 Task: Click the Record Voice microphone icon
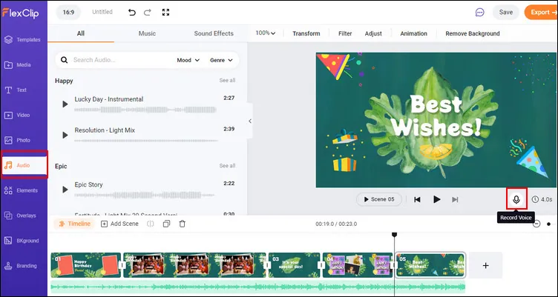[516, 199]
